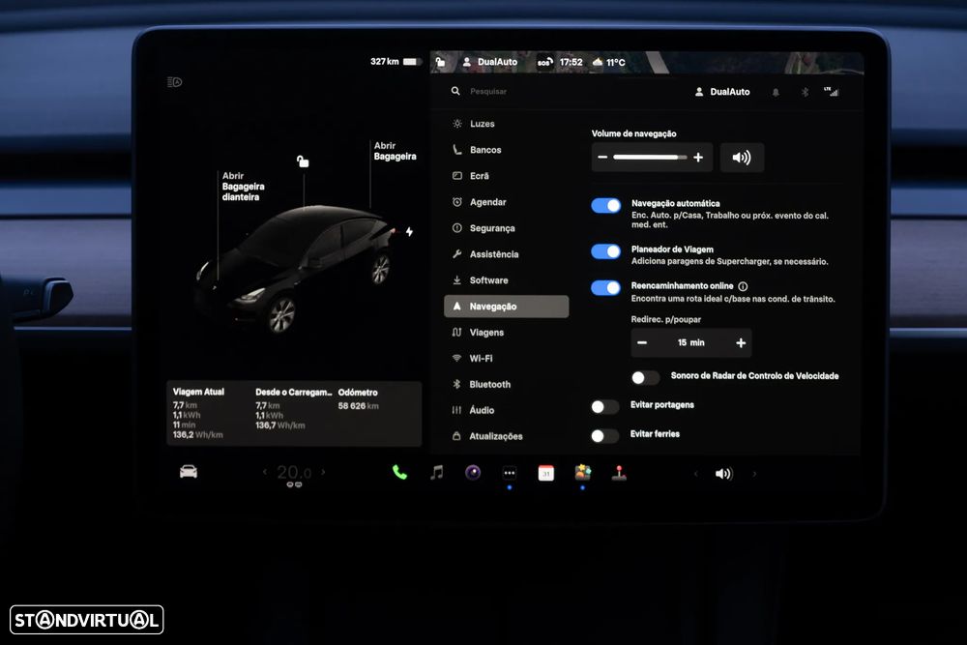This screenshot has height=645, width=967.
Task: Lower cabin temperature with left arrow
Action: click(265, 472)
